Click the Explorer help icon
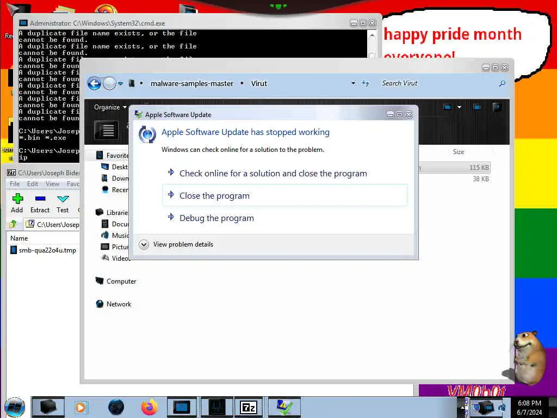The width and height of the screenshot is (557, 418). pyautogui.click(x=497, y=107)
